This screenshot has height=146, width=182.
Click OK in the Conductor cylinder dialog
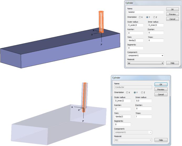(x=161, y=85)
